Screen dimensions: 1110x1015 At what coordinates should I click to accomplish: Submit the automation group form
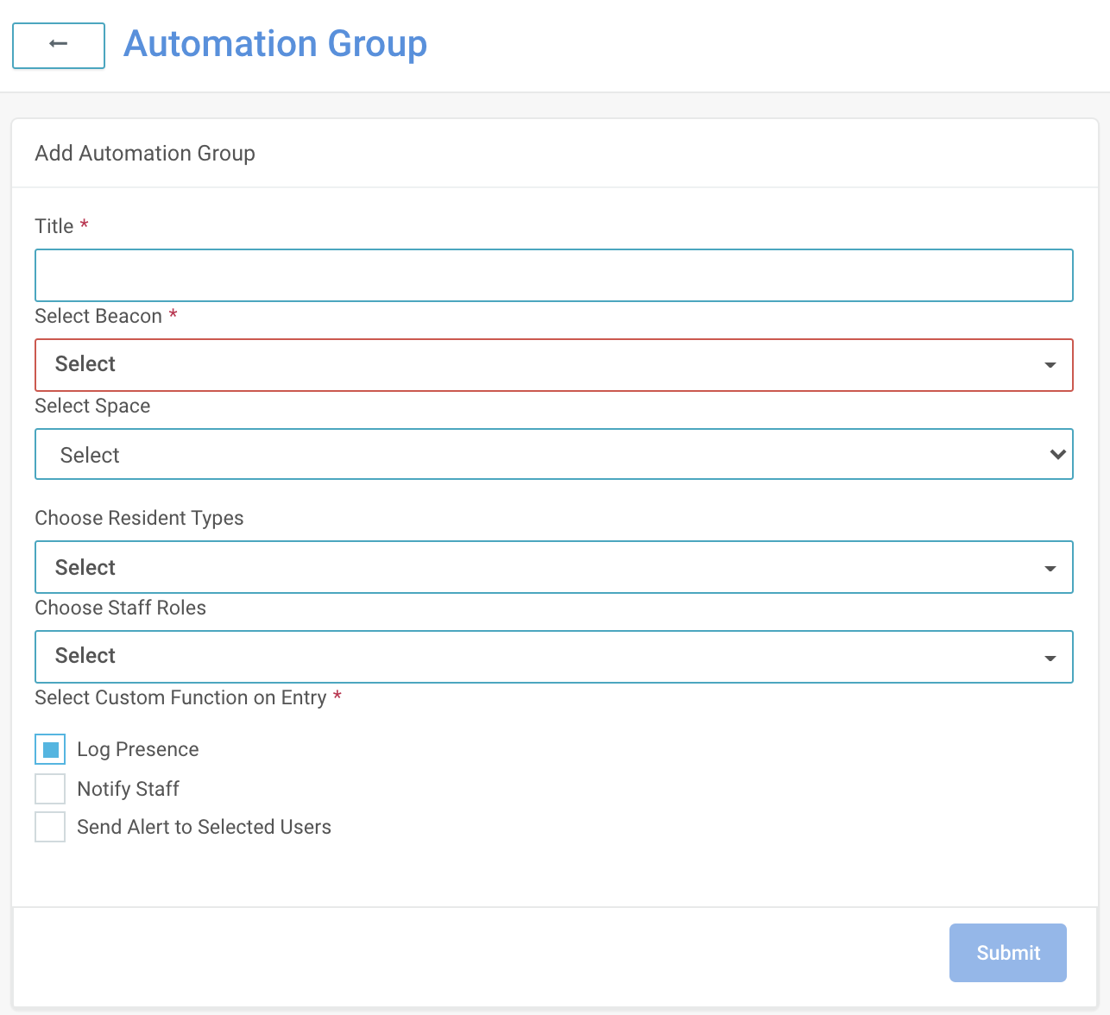[x=1007, y=953]
